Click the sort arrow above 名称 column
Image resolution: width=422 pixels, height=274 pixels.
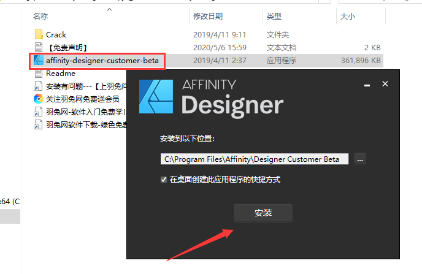pos(109,10)
